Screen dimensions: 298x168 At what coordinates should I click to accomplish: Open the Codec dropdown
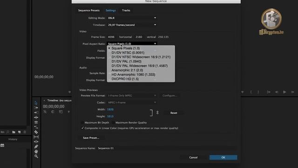point(132,103)
